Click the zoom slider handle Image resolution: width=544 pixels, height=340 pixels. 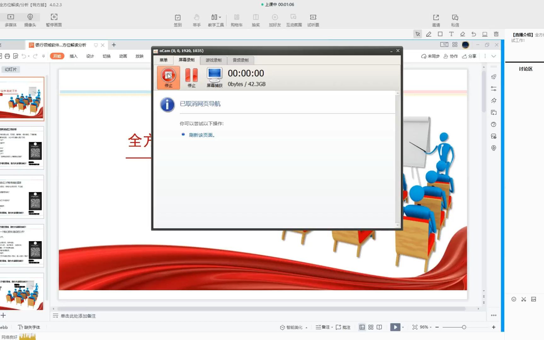click(x=464, y=327)
